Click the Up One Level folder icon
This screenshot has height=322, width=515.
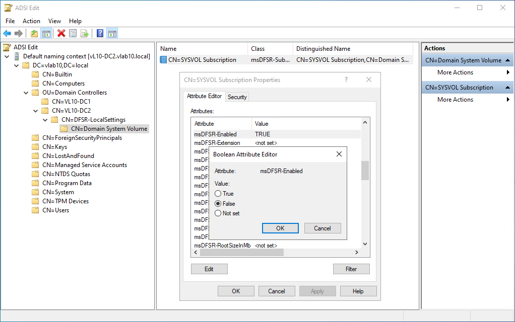point(34,34)
